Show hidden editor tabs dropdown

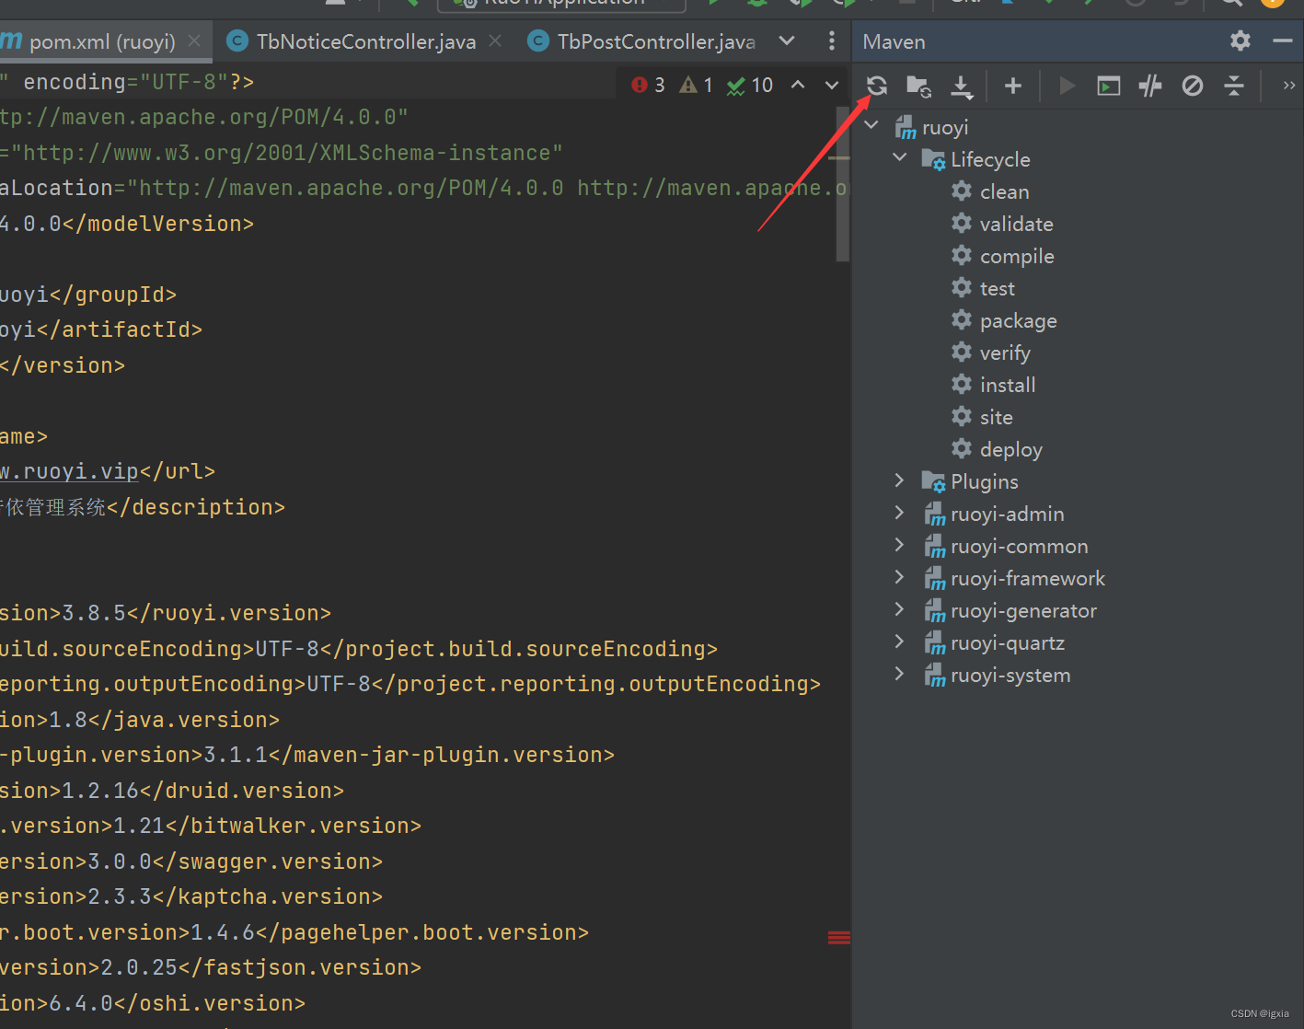click(787, 41)
